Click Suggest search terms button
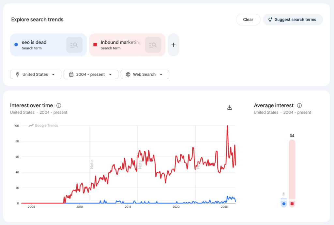 293,20
